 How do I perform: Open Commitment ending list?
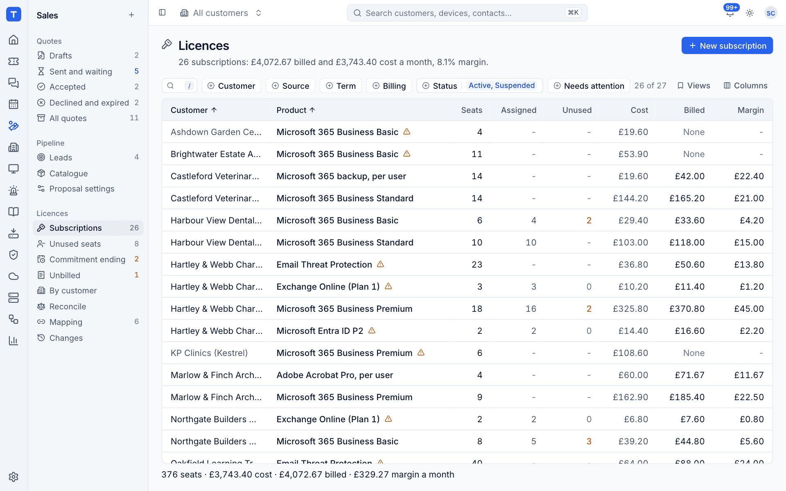point(88,259)
